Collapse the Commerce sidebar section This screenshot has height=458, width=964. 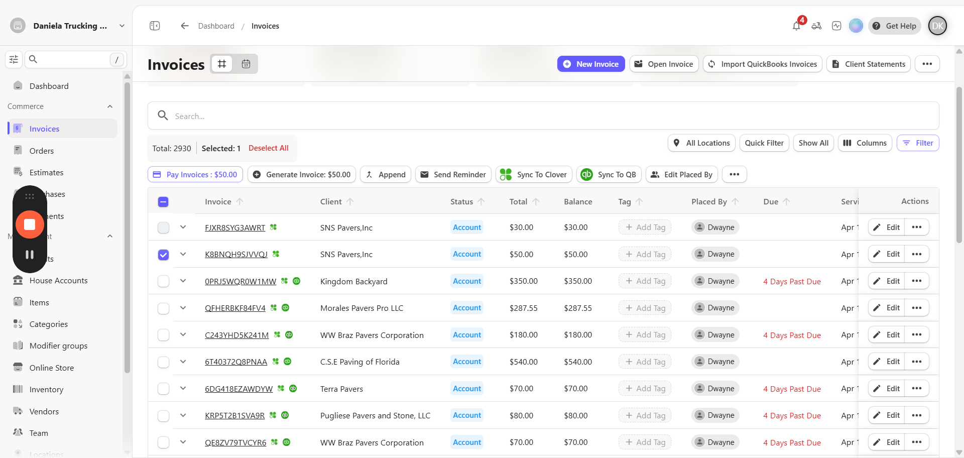(x=110, y=106)
